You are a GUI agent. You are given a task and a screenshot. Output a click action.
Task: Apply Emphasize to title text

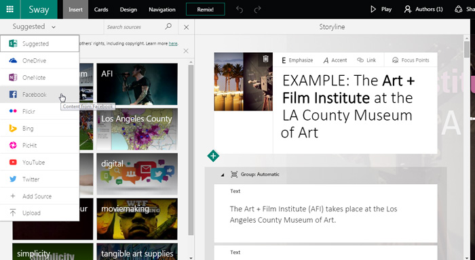(x=297, y=60)
